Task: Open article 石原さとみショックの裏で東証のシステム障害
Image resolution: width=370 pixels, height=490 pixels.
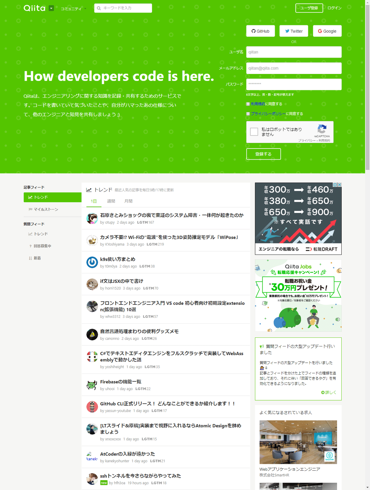Action: [172, 215]
